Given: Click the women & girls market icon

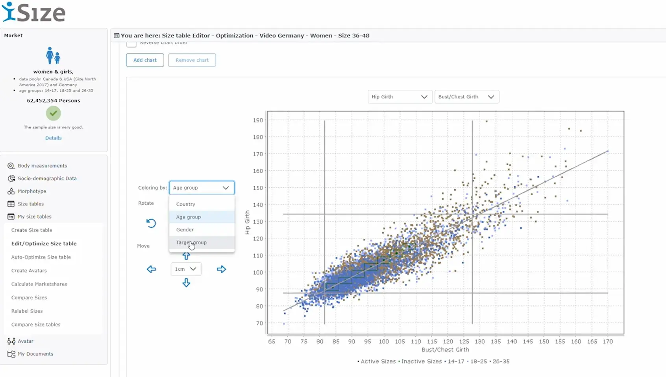Looking at the screenshot, I should pyautogui.click(x=53, y=56).
